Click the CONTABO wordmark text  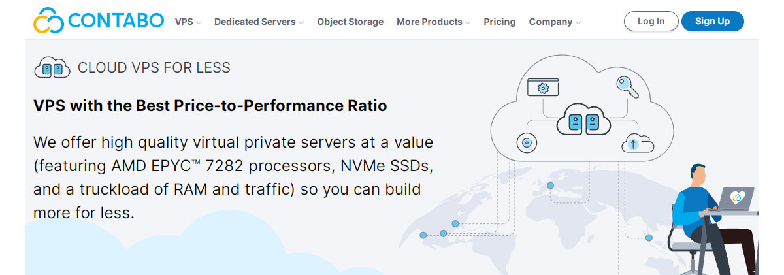tap(116, 21)
